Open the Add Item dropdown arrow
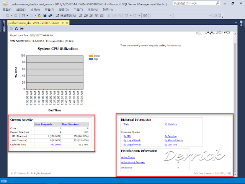 coord(36,16)
